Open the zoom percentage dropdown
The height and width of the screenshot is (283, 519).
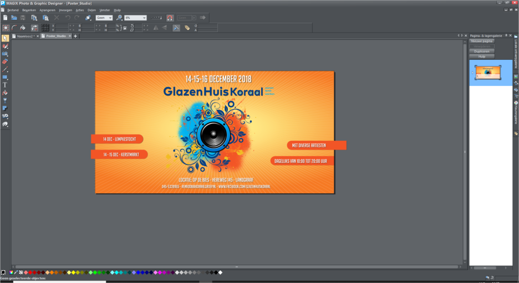(x=144, y=18)
